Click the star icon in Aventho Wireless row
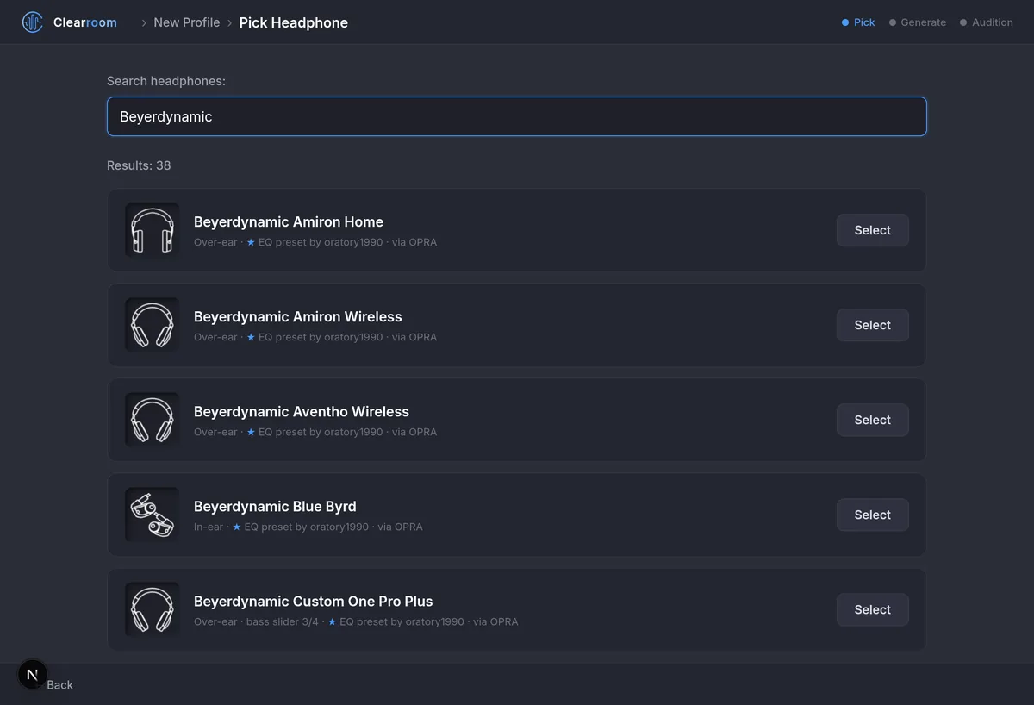The image size is (1034, 705). (251, 432)
